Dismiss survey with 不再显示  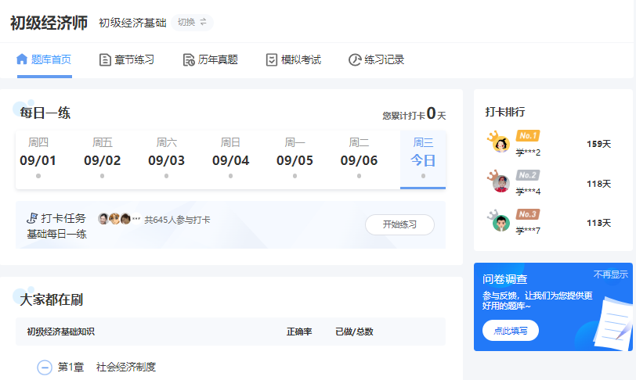(610, 274)
